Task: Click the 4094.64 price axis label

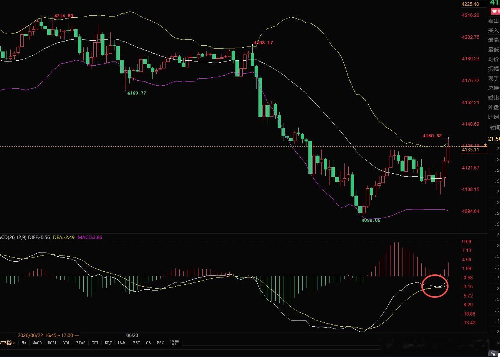Action: [470, 211]
